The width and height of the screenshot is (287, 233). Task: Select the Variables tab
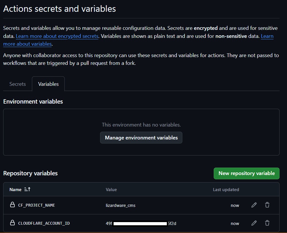click(48, 84)
